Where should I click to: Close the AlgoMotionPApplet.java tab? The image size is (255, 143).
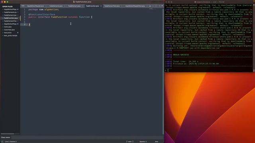(x=46, y=6)
